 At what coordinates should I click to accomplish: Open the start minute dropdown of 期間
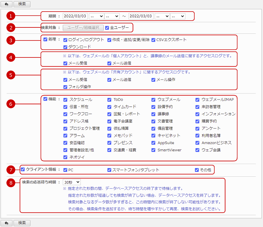point(112,17)
